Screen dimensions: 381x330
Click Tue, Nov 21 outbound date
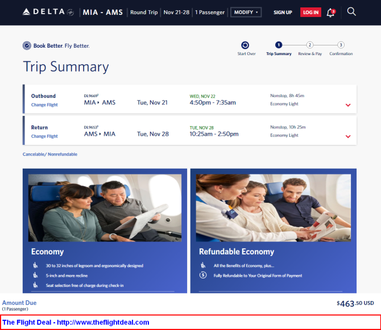(x=152, y=103)
